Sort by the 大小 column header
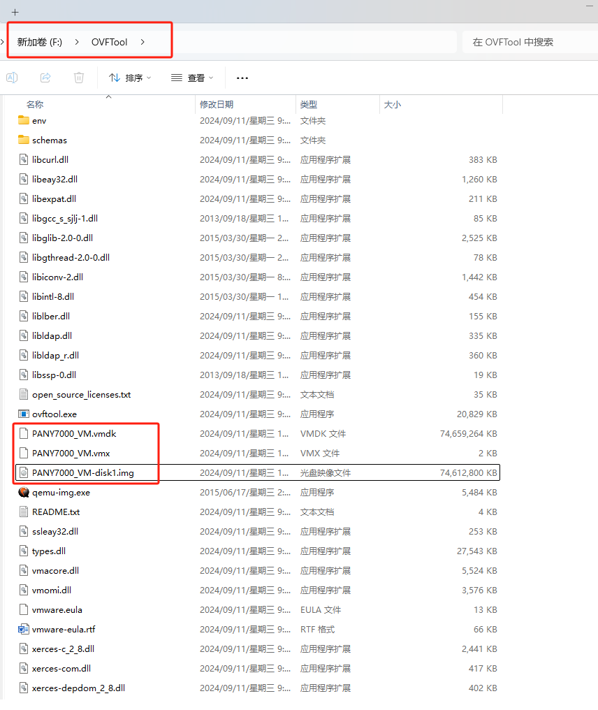 (392, 104)
